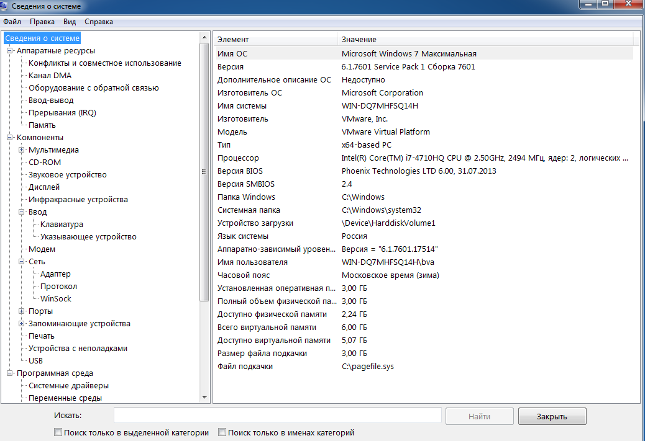645x441 pixels.
Task: Expand the Мультимедиа tree node
Action: 22,150
